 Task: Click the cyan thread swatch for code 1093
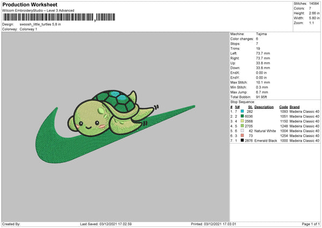pos(243,111)
